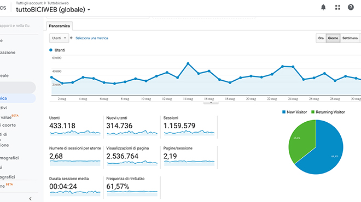The width and height of the screenshot is (361, 202).
Task: Open the help question mark icon
Action: 351,7
